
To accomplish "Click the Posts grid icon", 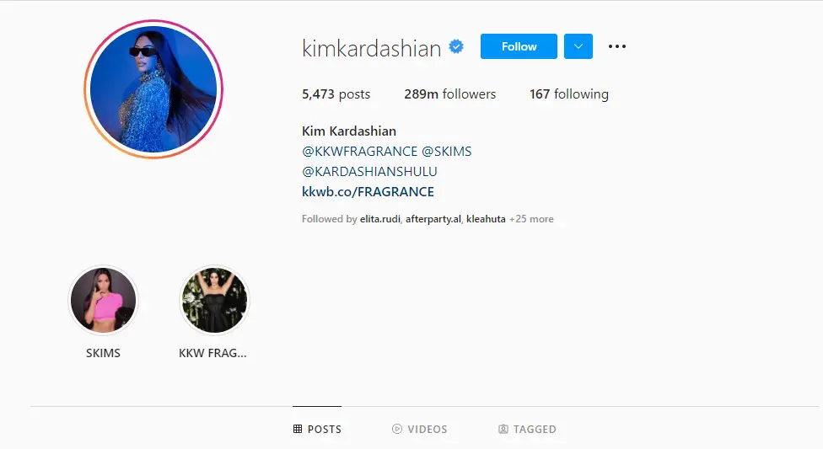I will [x=298, y=429].
